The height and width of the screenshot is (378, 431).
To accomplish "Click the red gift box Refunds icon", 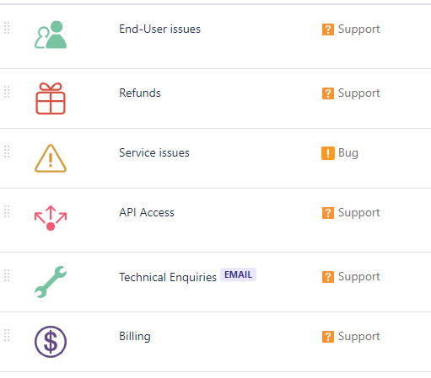I will 51,98.
